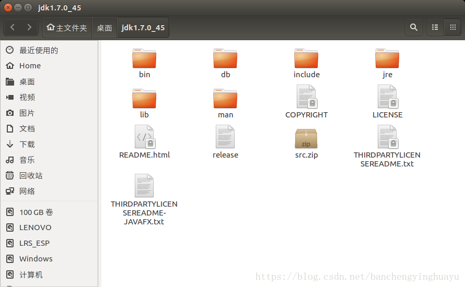The image size is (465, 287).
Task: Select the THIRDPARTYLICENSEREADME.txt file icon
Action: [x=388, y=137]
